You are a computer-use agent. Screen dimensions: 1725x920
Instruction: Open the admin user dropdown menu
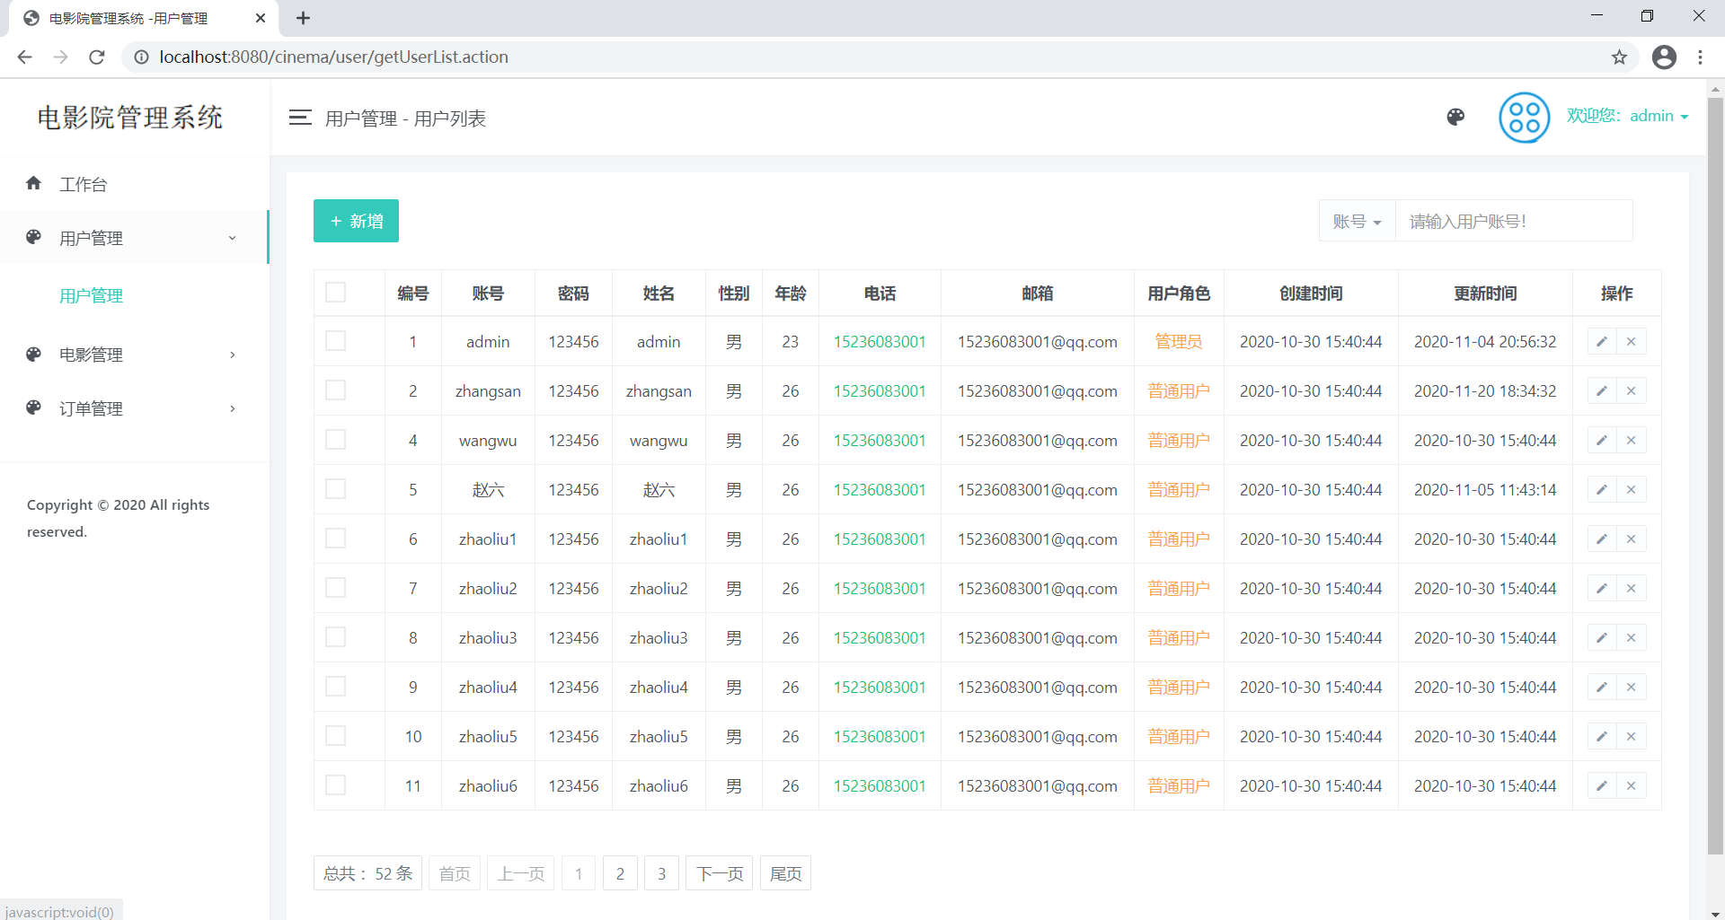(x=1659, y=116)
